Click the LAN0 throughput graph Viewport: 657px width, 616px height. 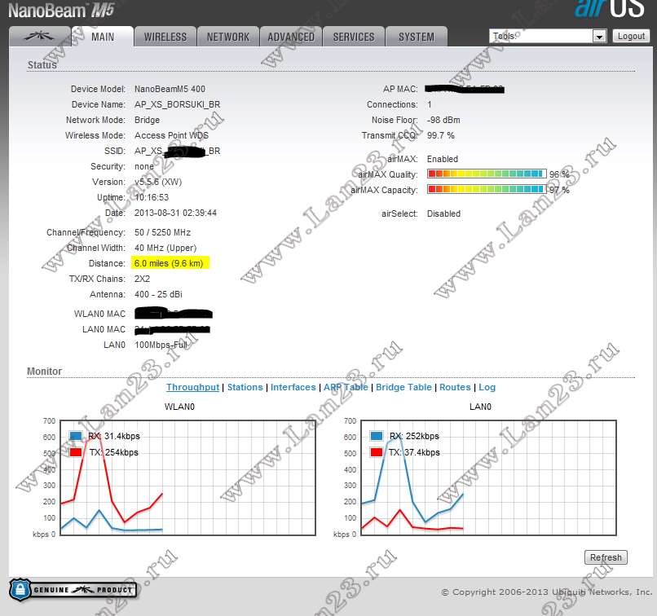[x=488, y=477]
